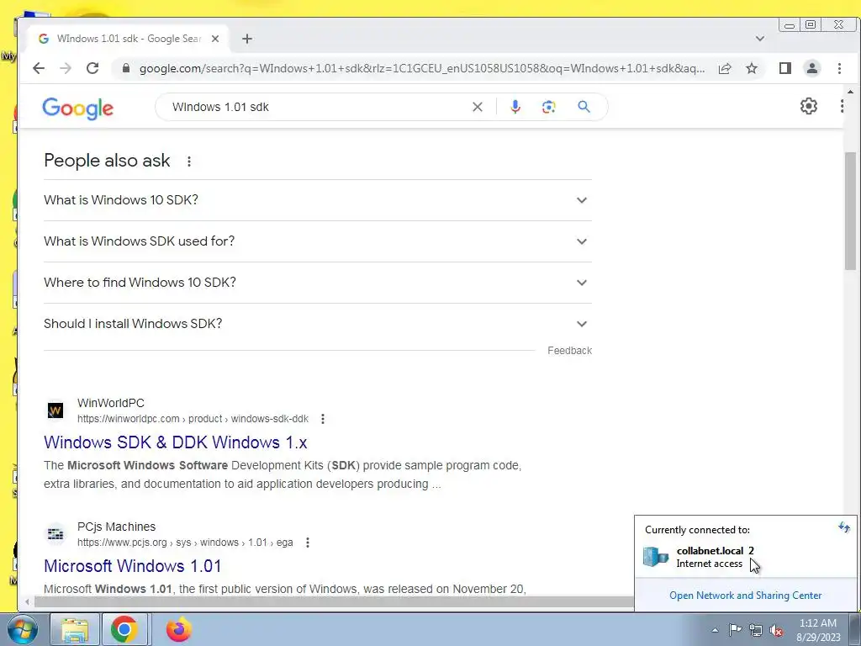Click the Google logo
This screenshot has width=861, height=646.
(77, 109)
